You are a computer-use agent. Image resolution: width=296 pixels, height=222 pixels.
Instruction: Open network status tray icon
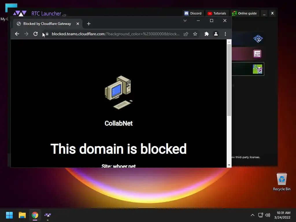click(x=261, y=215)
